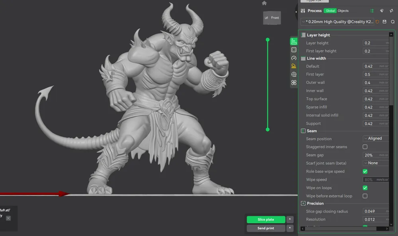Click the top handle of the layer slider
The image size is (398, 236).
pos(267,40)
